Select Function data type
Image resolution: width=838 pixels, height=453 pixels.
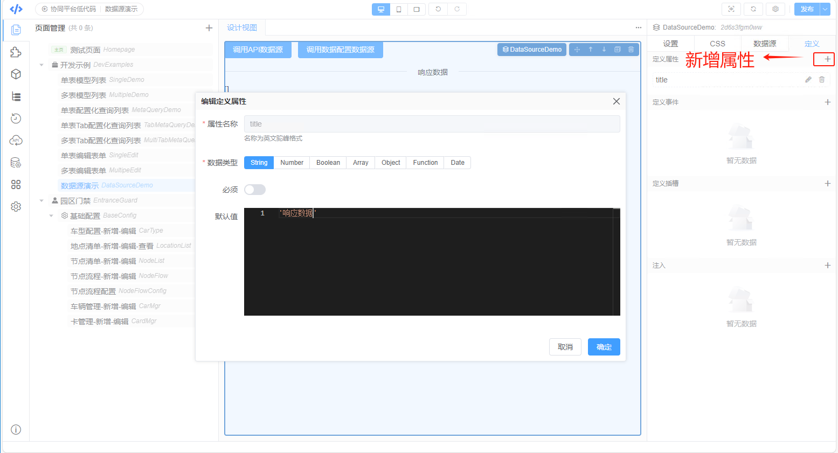pyautogui.click(x=425, y=163)
